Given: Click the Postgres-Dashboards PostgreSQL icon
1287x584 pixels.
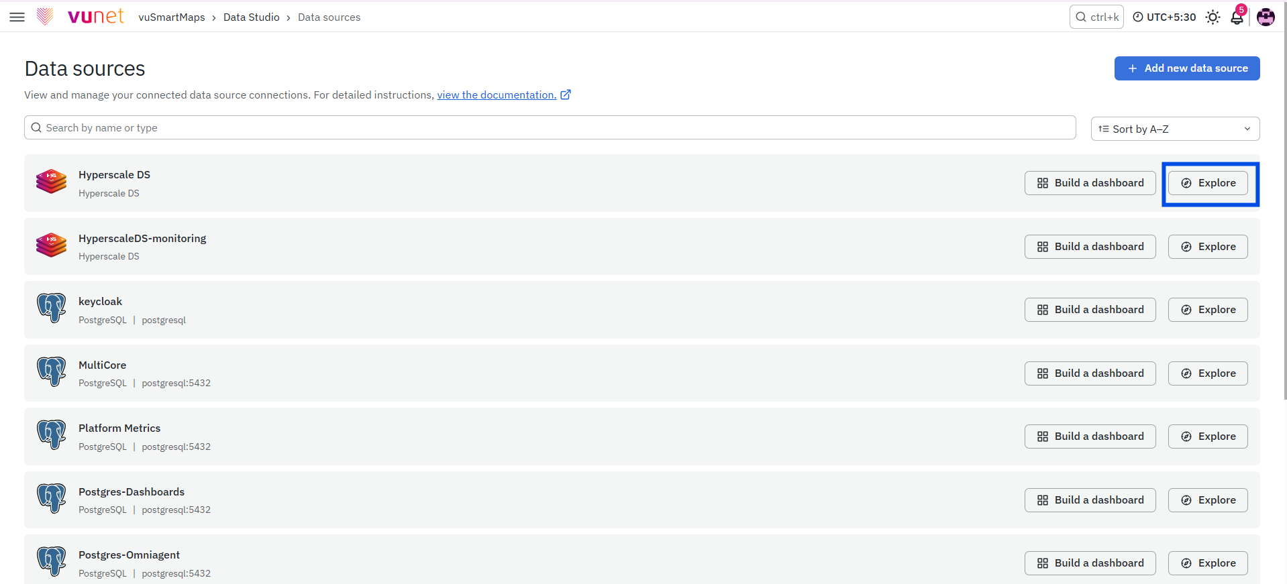Looking at the screenshot, I should coord(51,499).
